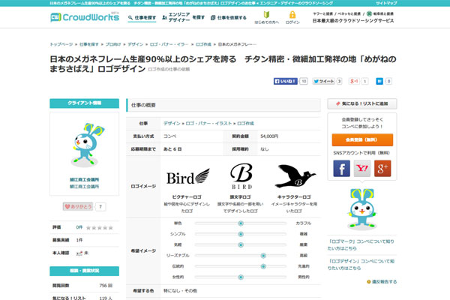This screenshot has height=300, width=450.
Task: Sign up with Google+ icon
Action: (x=382, y=168)
